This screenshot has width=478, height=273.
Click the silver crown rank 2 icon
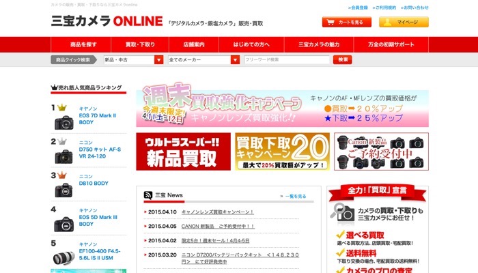[62, 141]
